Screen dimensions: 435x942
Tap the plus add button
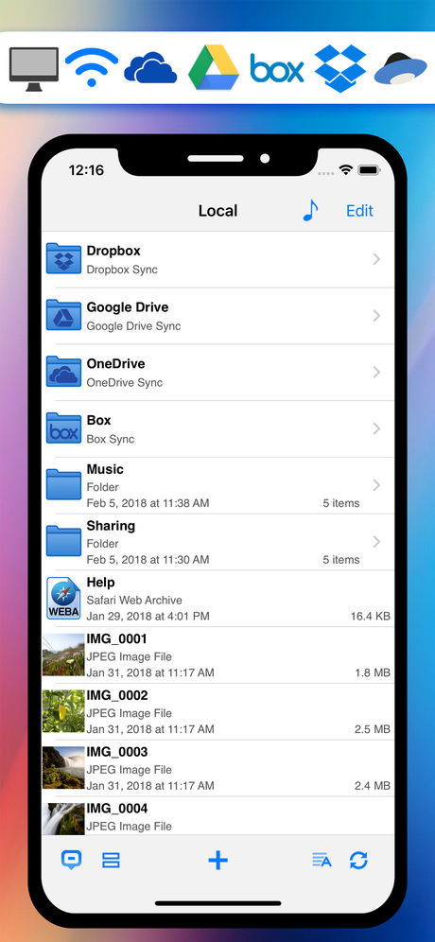click(x=218, y=861)
